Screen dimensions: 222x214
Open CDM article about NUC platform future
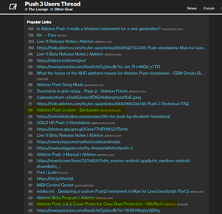[x=120, y=73]
